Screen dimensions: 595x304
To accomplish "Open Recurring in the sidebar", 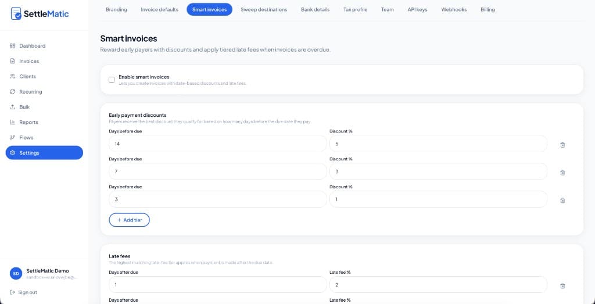I will [x=44, y=91].
